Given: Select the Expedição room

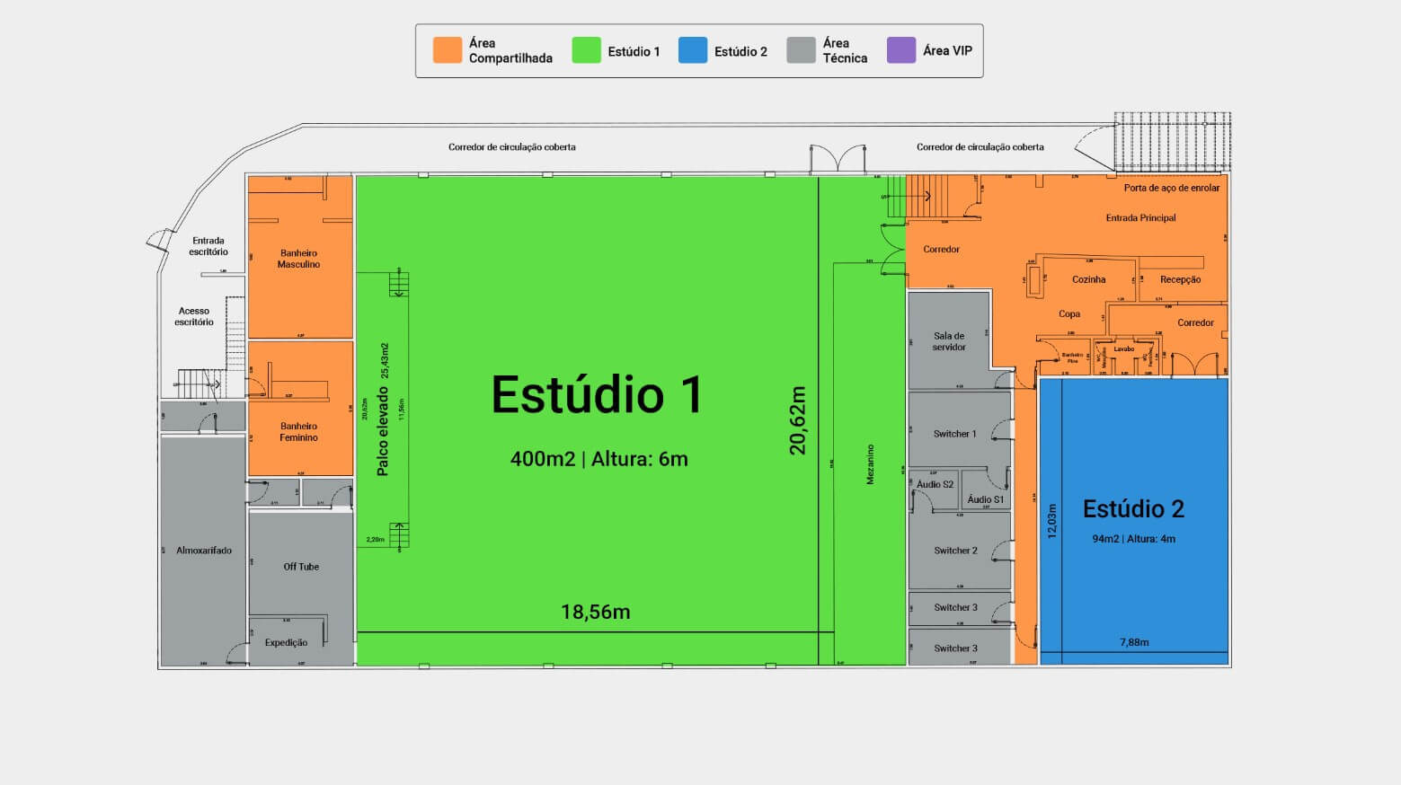Looking at the screenshot, I should pos(286,642).
